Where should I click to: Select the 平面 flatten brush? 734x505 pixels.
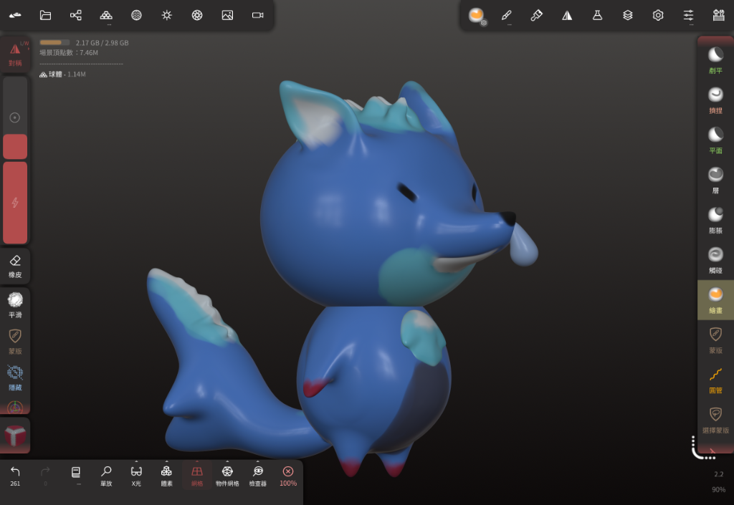pyautogui.click(x=716, y=140)
